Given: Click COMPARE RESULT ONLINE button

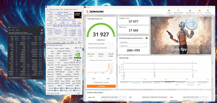Looking at the screenshot, I should pos(101,83).
